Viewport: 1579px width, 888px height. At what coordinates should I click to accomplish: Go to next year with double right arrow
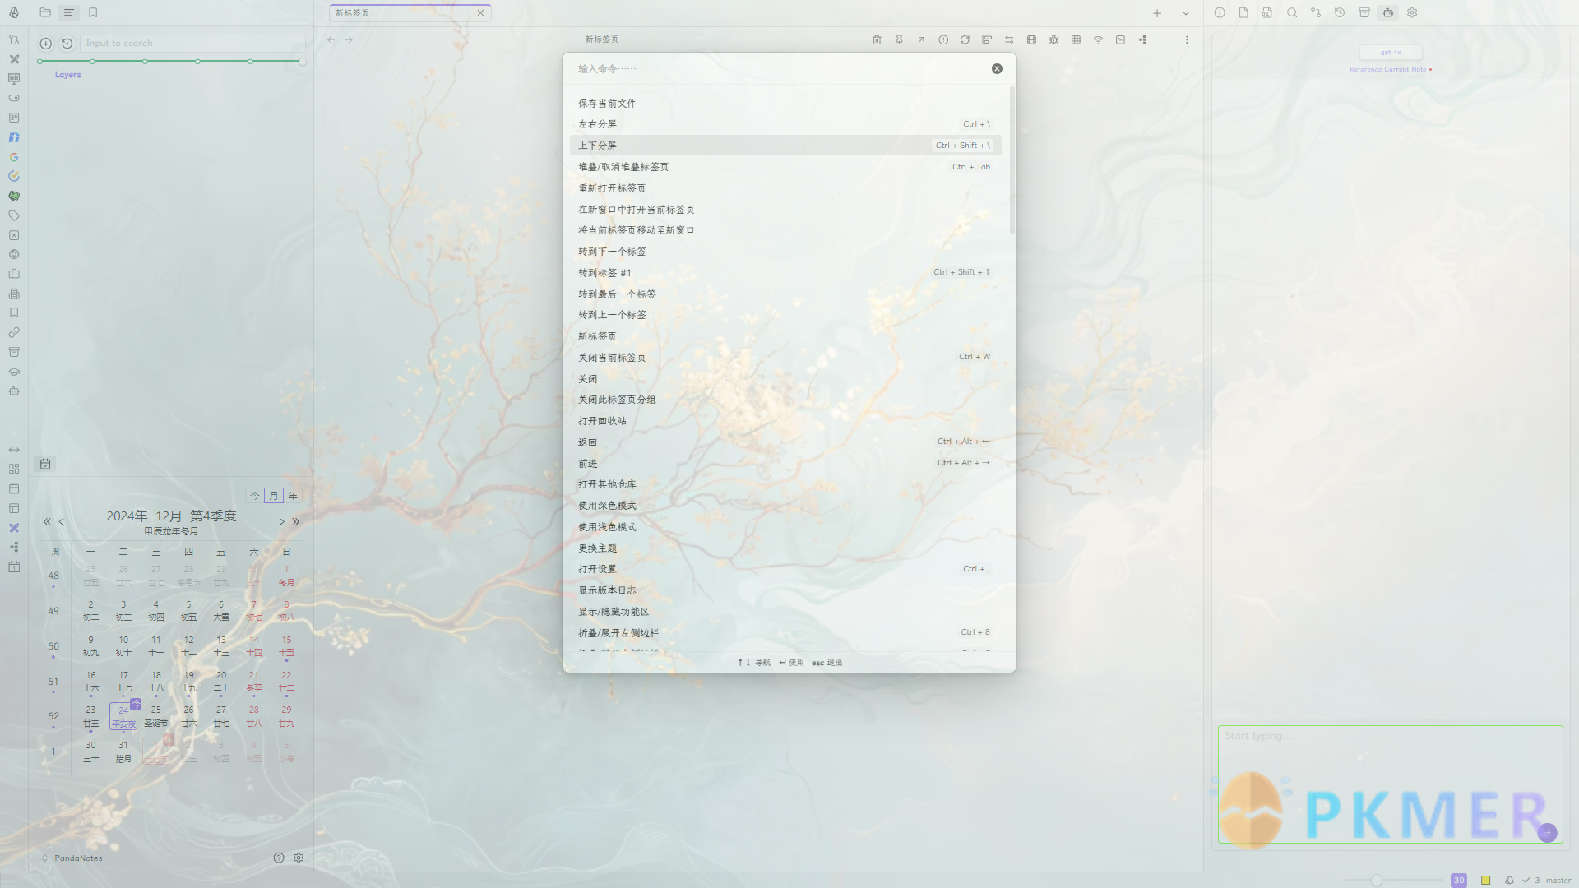296,521
